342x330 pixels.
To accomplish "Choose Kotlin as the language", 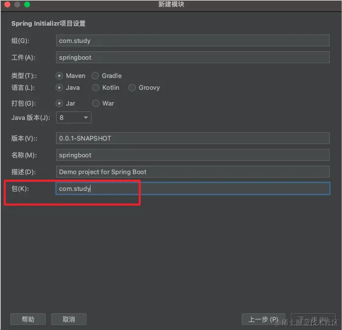I will (x=95, y=88).
